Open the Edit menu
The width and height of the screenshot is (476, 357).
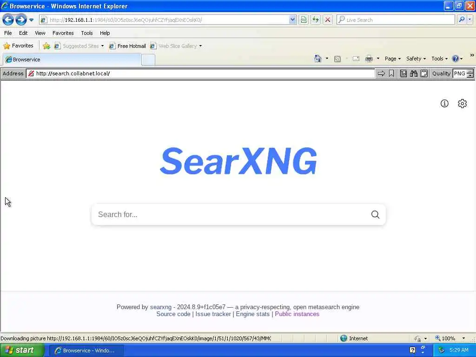(x=23, y=33)
